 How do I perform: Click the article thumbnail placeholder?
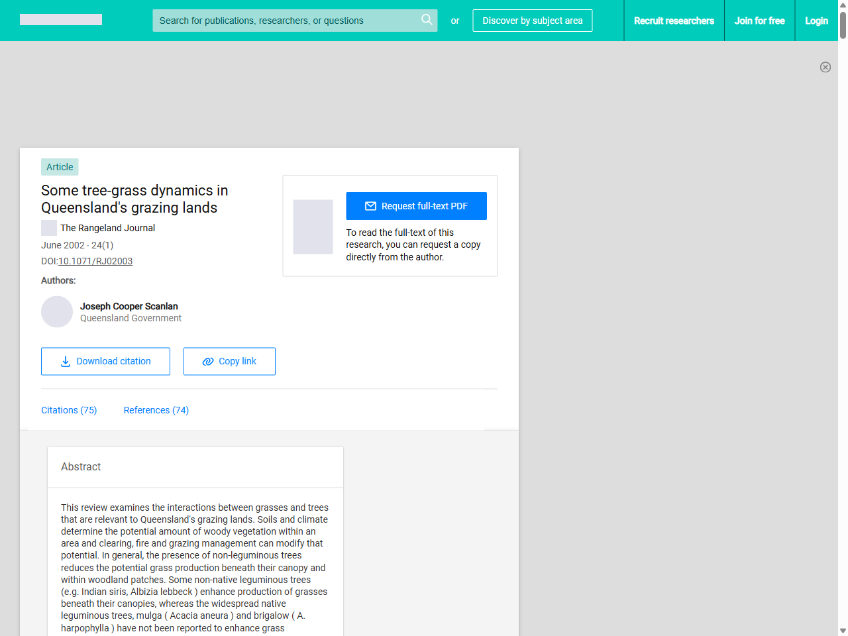coord(313,227)
